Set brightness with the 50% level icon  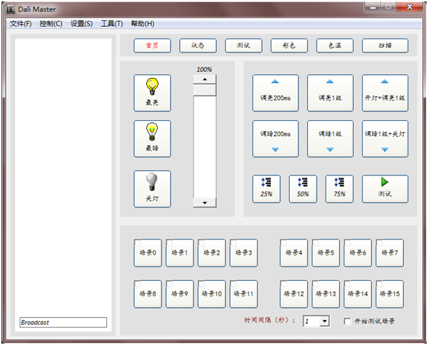coord(303,189)
